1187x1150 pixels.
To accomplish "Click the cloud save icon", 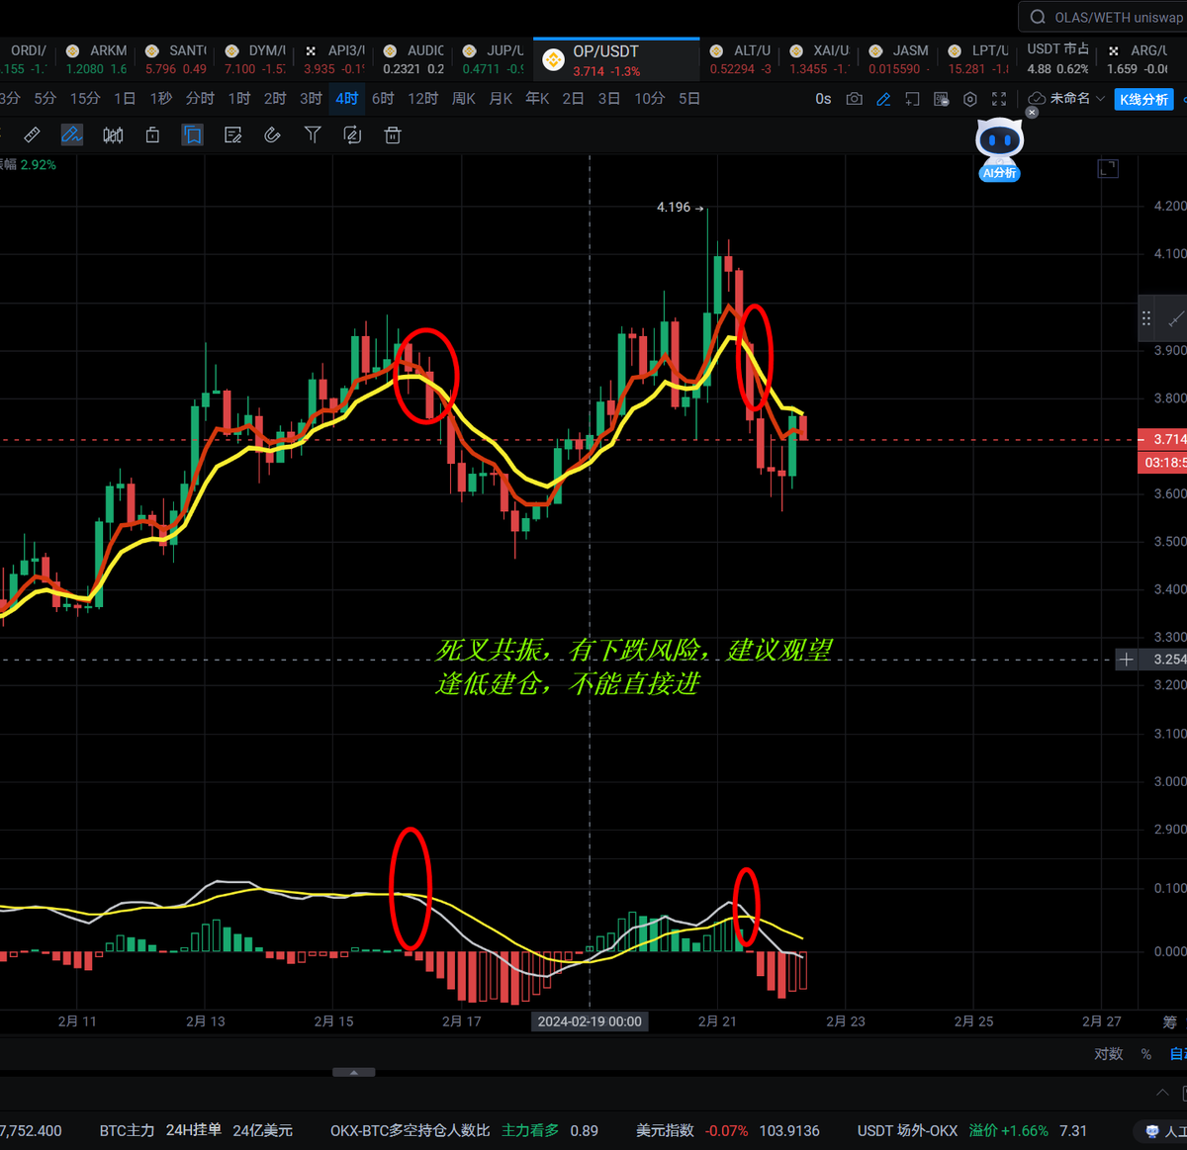I will point(1037,99).
